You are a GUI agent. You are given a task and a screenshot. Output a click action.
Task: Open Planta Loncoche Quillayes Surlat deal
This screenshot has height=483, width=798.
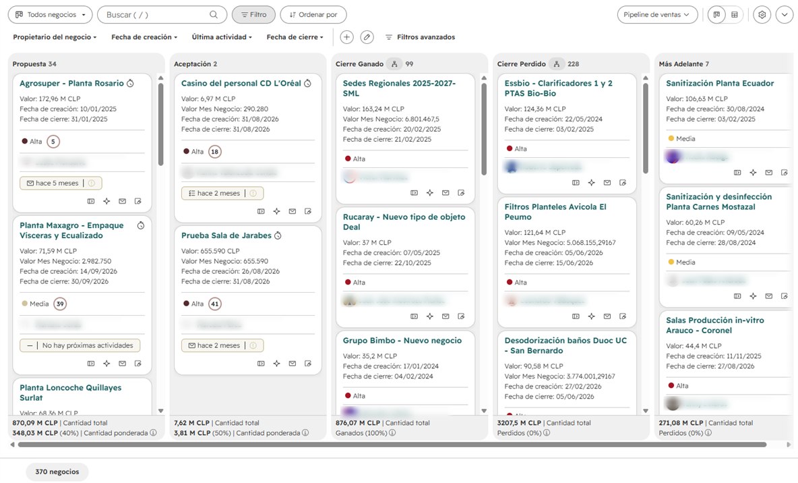(x=71, y=393)
